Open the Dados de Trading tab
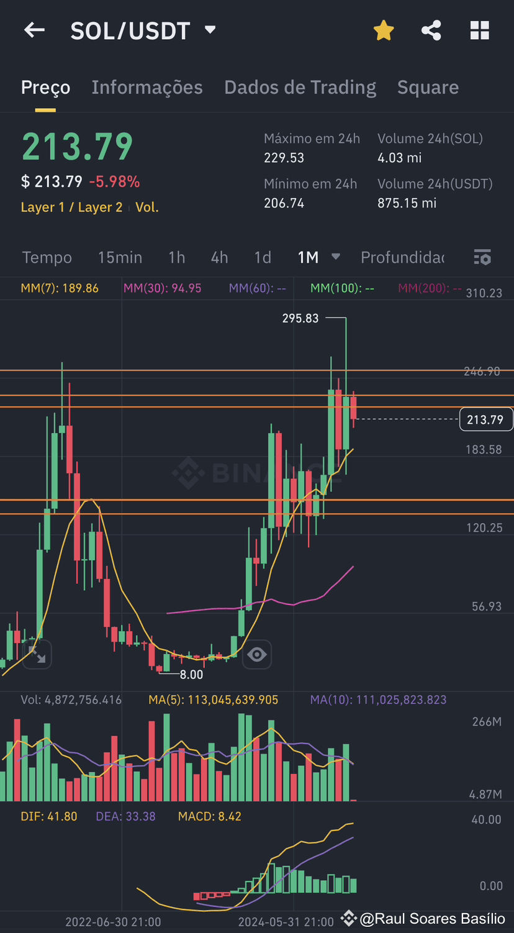 (x=300, y=88)
